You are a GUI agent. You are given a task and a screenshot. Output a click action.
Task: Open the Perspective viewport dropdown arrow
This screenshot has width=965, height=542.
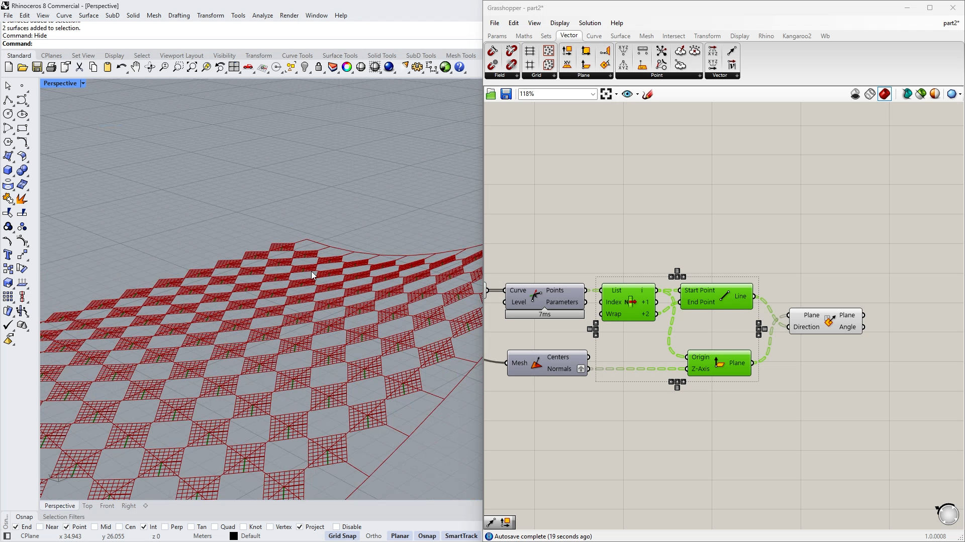(83, 83)
